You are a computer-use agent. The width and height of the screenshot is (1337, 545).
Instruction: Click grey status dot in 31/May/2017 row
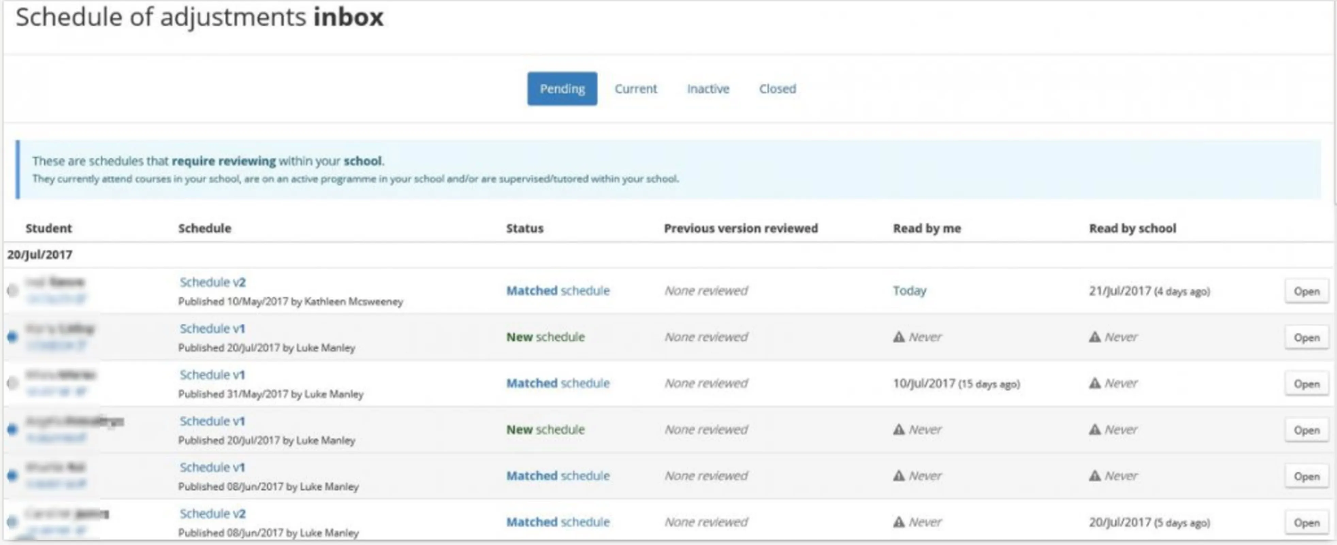(13, 383)
